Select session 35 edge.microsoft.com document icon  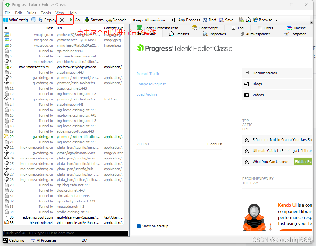point(7,217)
